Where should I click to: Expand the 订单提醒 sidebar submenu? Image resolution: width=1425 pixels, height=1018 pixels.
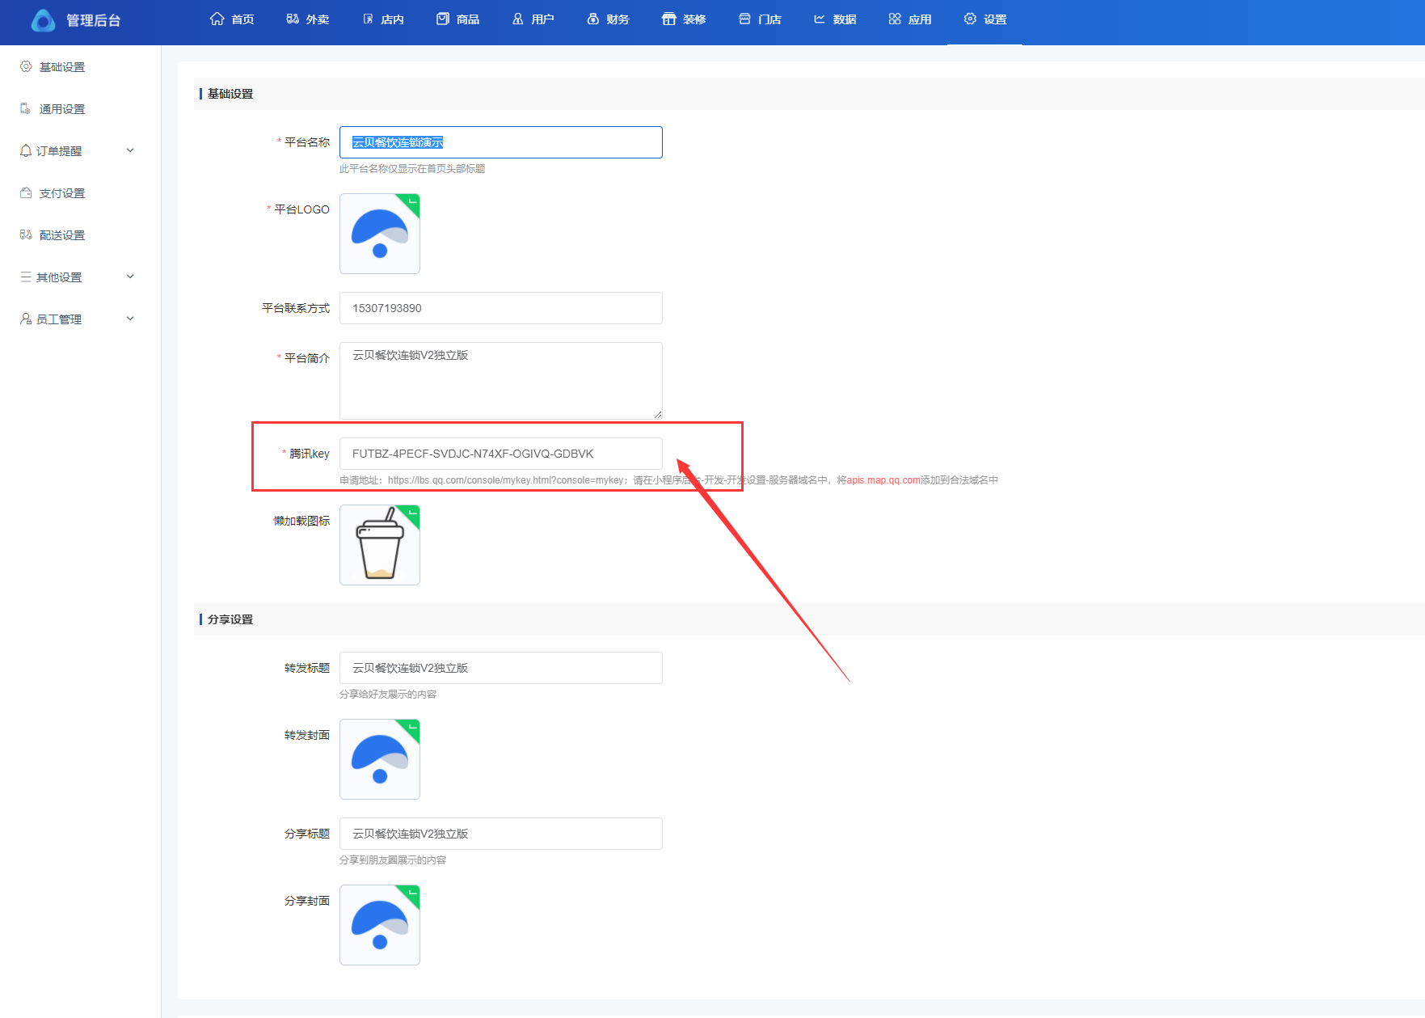(x=130, y=151)
